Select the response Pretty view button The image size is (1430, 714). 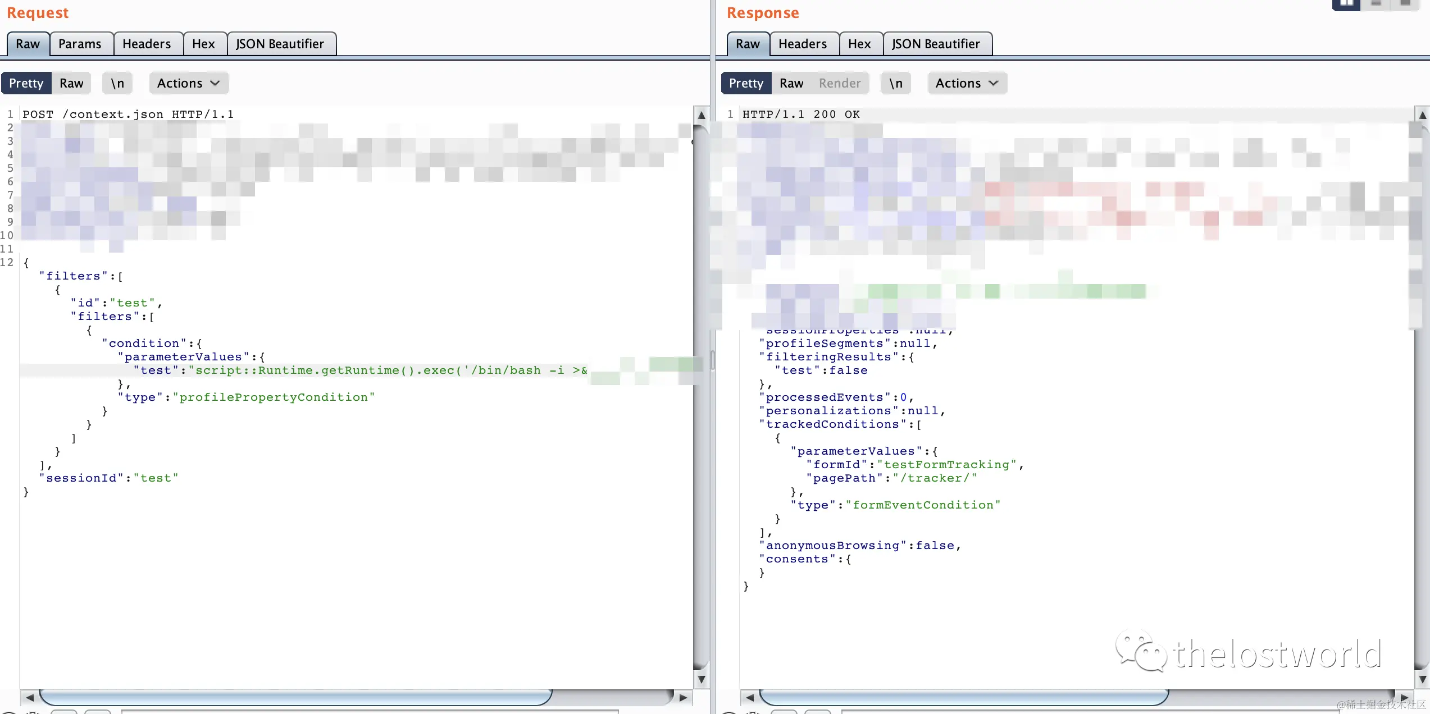tap(746, 83)
